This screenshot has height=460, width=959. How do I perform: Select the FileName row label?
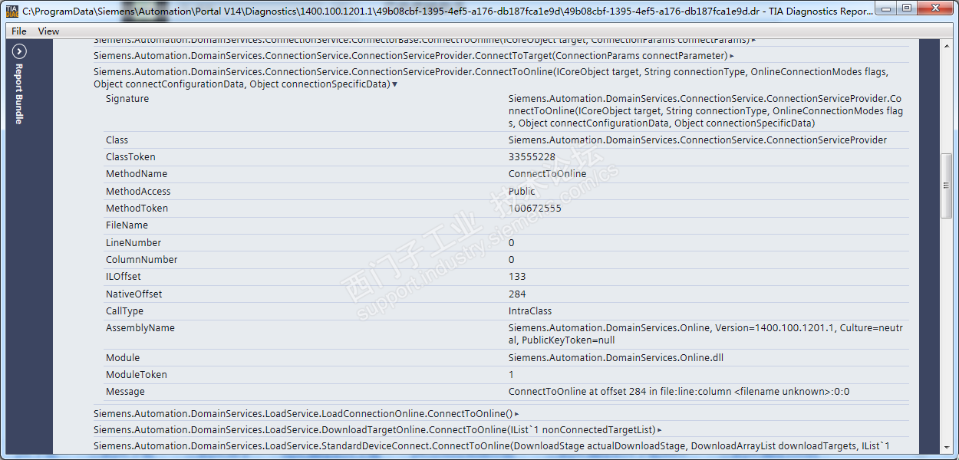(127, 225)
